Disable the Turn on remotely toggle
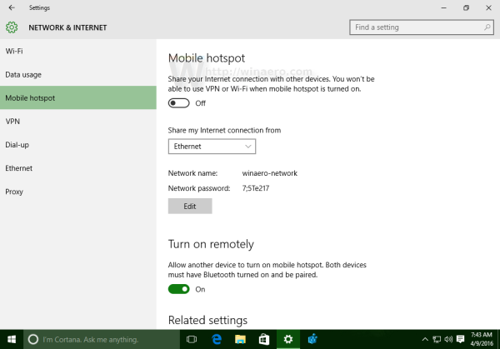 (178, 289)
